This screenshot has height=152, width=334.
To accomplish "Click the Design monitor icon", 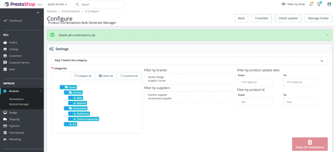I will pyautogui.click(x=5, y=112).
